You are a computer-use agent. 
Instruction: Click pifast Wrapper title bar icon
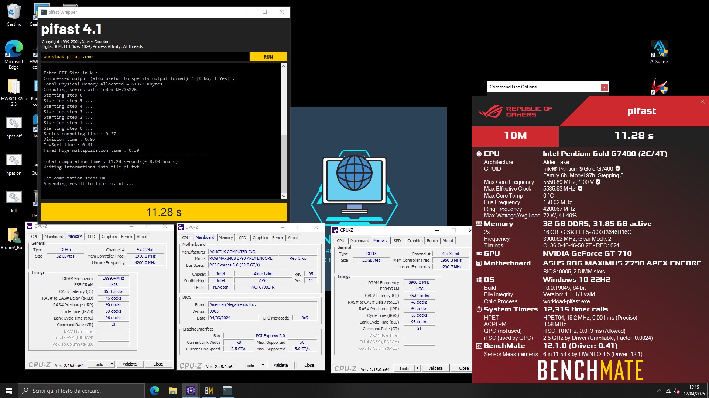(44, 12)
